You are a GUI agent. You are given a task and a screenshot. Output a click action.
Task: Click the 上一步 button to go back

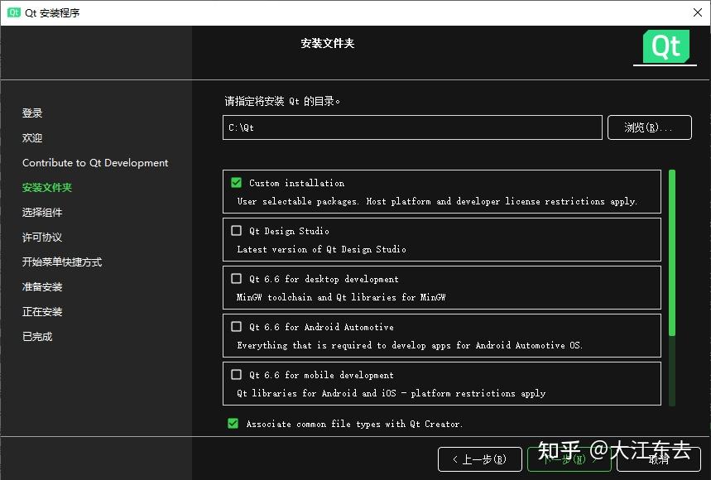[x=479, y=458]
